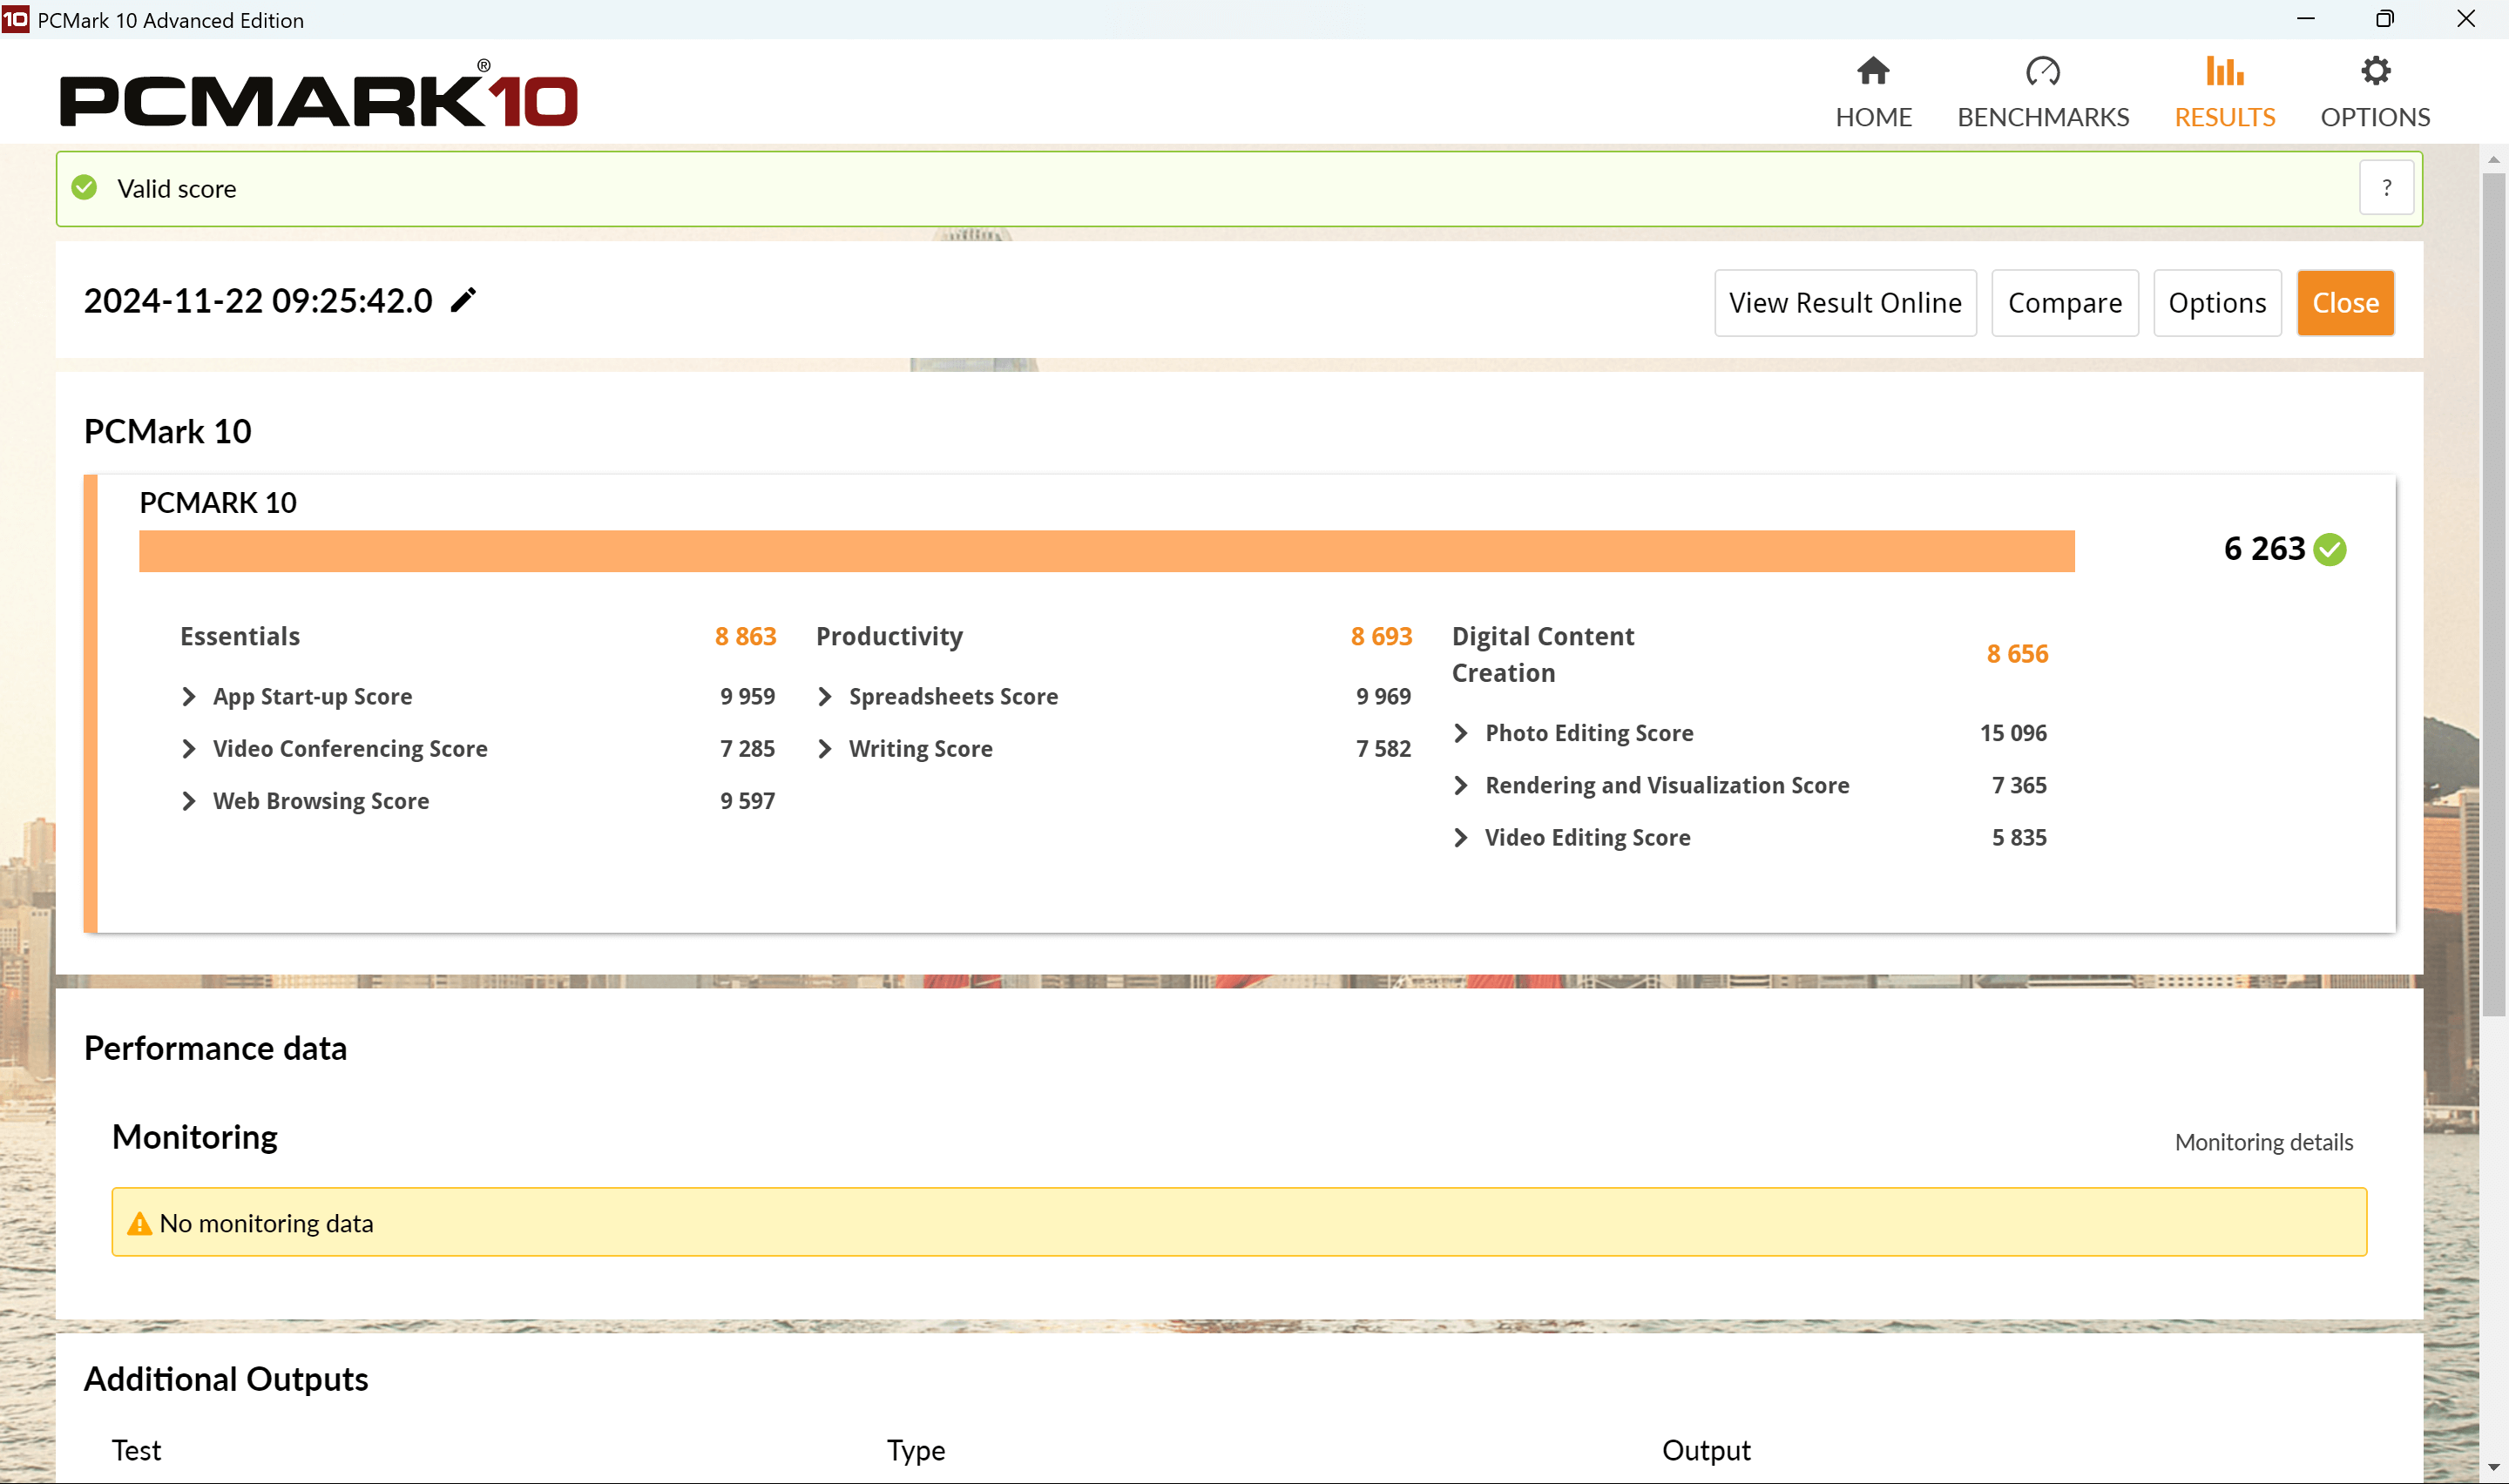Expand Spreadsheets Score details
Screen dimensions: 2509x1484
tap(824, 696)
